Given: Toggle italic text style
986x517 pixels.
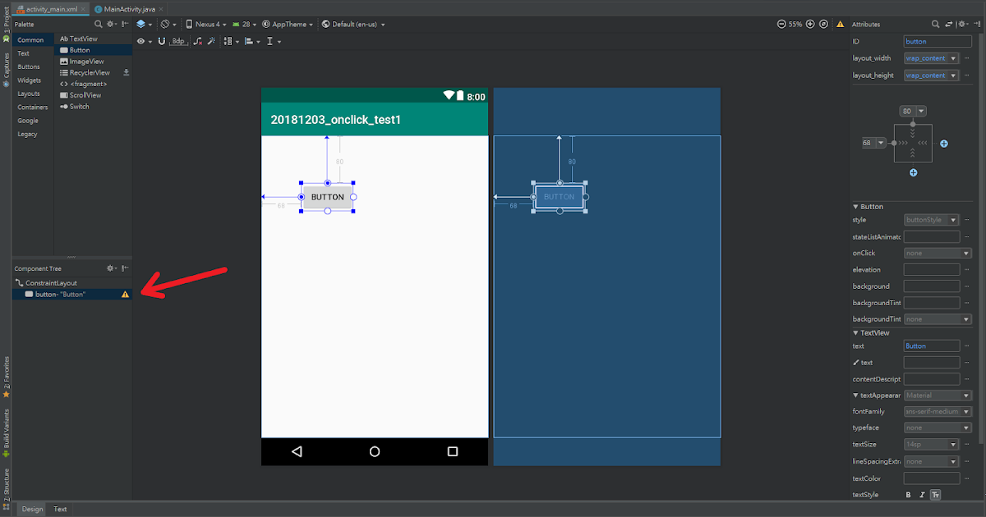Looking at the screenshot, I should click(922, 495).
